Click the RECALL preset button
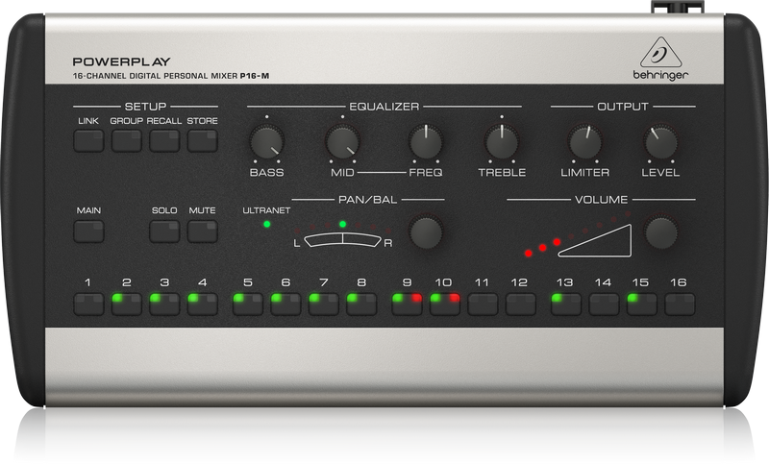Screen dimensions: 769x464 point(164,141)
